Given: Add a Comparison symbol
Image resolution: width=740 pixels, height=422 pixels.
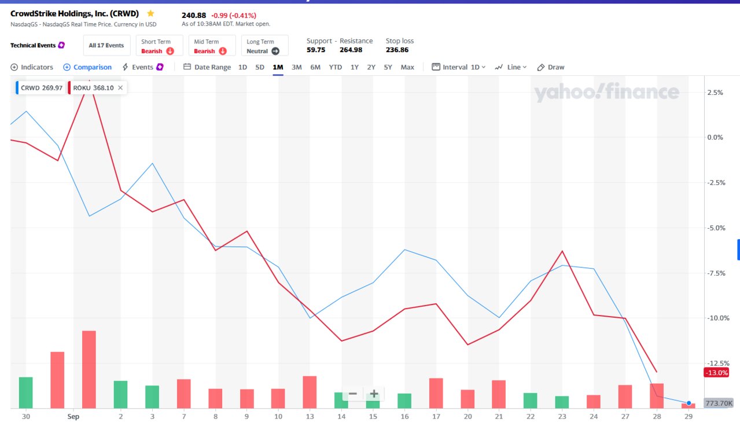Looking at the screenshot, I should [x=87, y=67].
